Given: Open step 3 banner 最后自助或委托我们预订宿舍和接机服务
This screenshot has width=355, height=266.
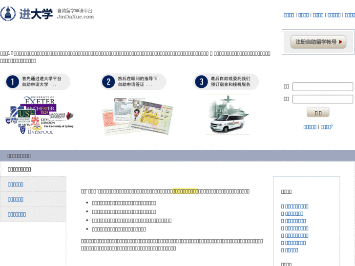Looking at the screenshot, I should pyautogui.click(x=226, y=82).
